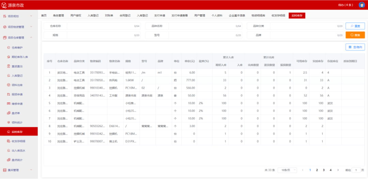Click the orange 搜索 button
The width and height of the screenshot is (368, 179).
(355, 35)
